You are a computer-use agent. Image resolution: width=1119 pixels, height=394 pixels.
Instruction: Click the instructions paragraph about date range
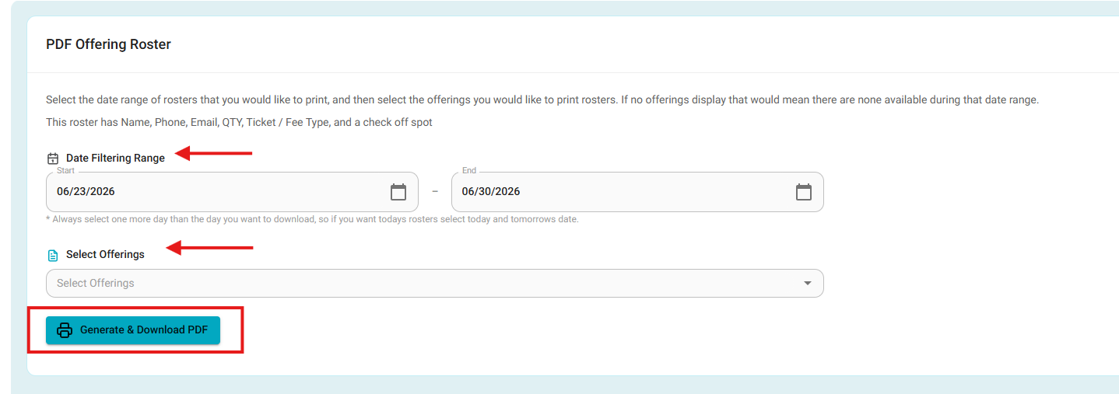coord(542,100)
